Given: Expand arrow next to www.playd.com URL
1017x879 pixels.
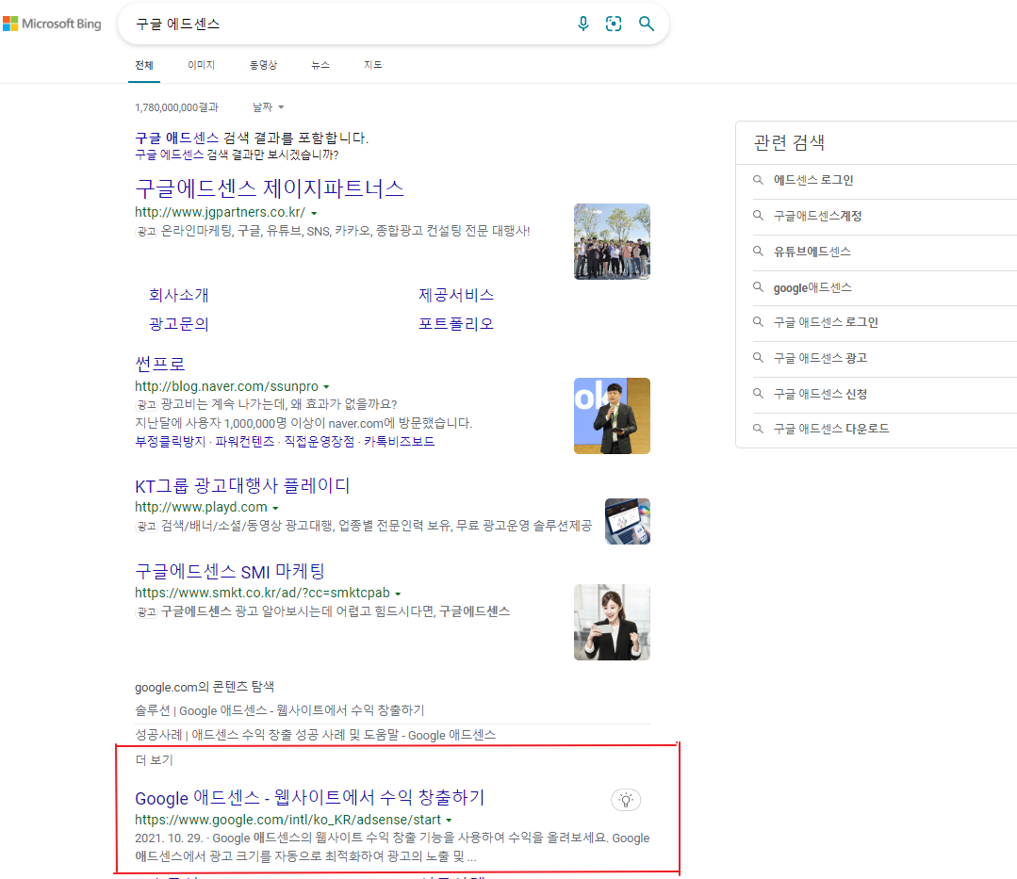Looking at the screenshot, I should point(275,508).
